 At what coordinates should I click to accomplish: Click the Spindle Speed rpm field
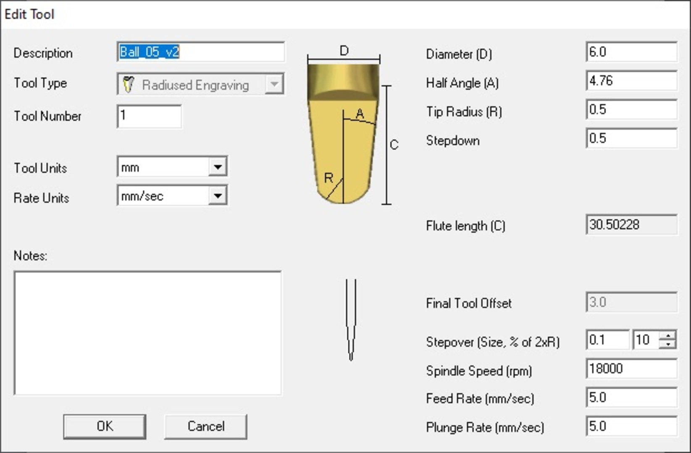[x=631, y=369]
